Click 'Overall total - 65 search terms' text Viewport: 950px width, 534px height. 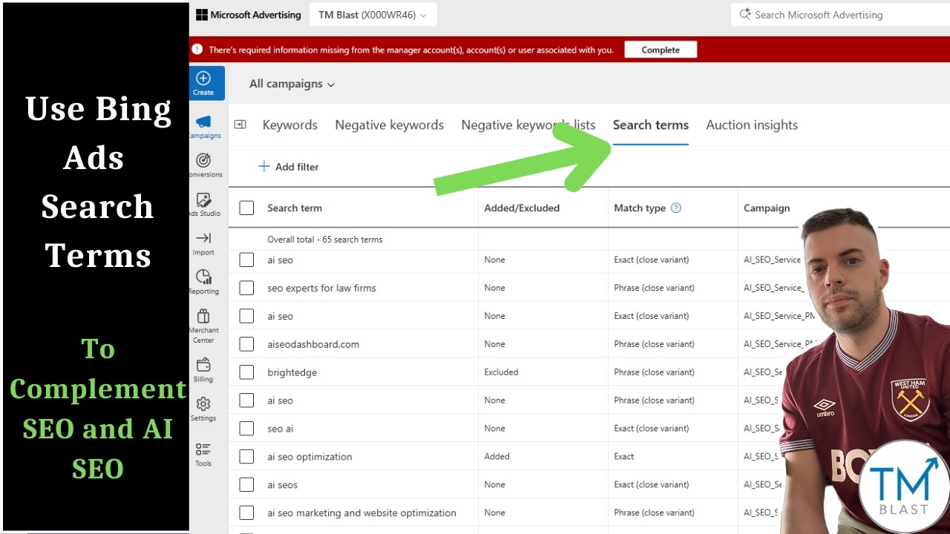(325, 240)
